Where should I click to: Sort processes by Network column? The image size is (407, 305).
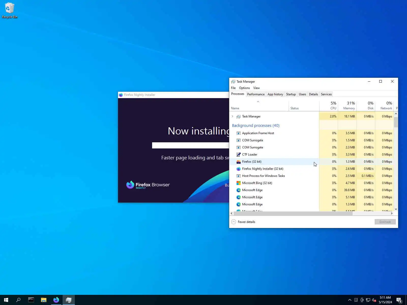pyautogui.click(x=384, y=106)
